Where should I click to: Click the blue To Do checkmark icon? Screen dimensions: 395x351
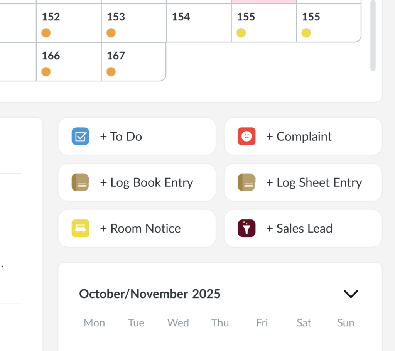point(80,136)
